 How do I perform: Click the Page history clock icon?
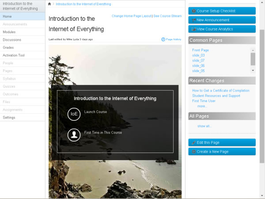163,39
